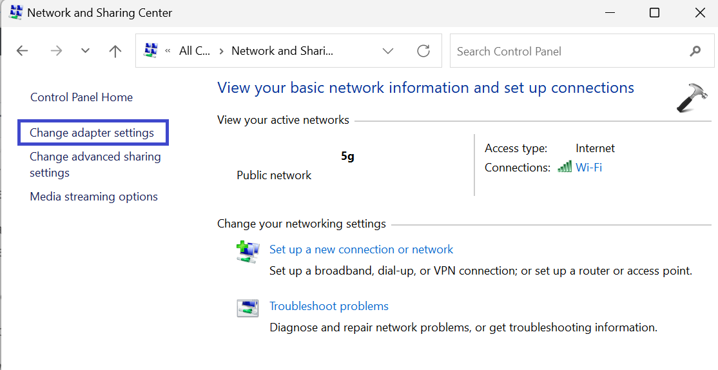Image resolution: width=718 pixels, height=370 pixels.
Task: Open Media streaming options
Action: point(93,197)
